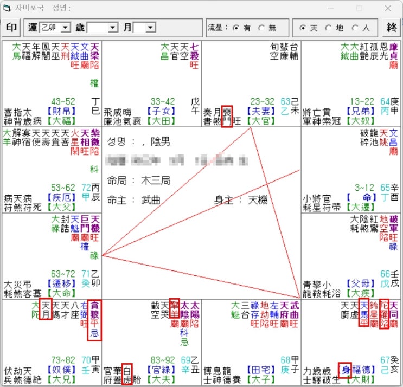Click the 廉貞 star in 申 palace
Image resolution: width=403 pixels, height=387 pixels.
click(394, 51)
